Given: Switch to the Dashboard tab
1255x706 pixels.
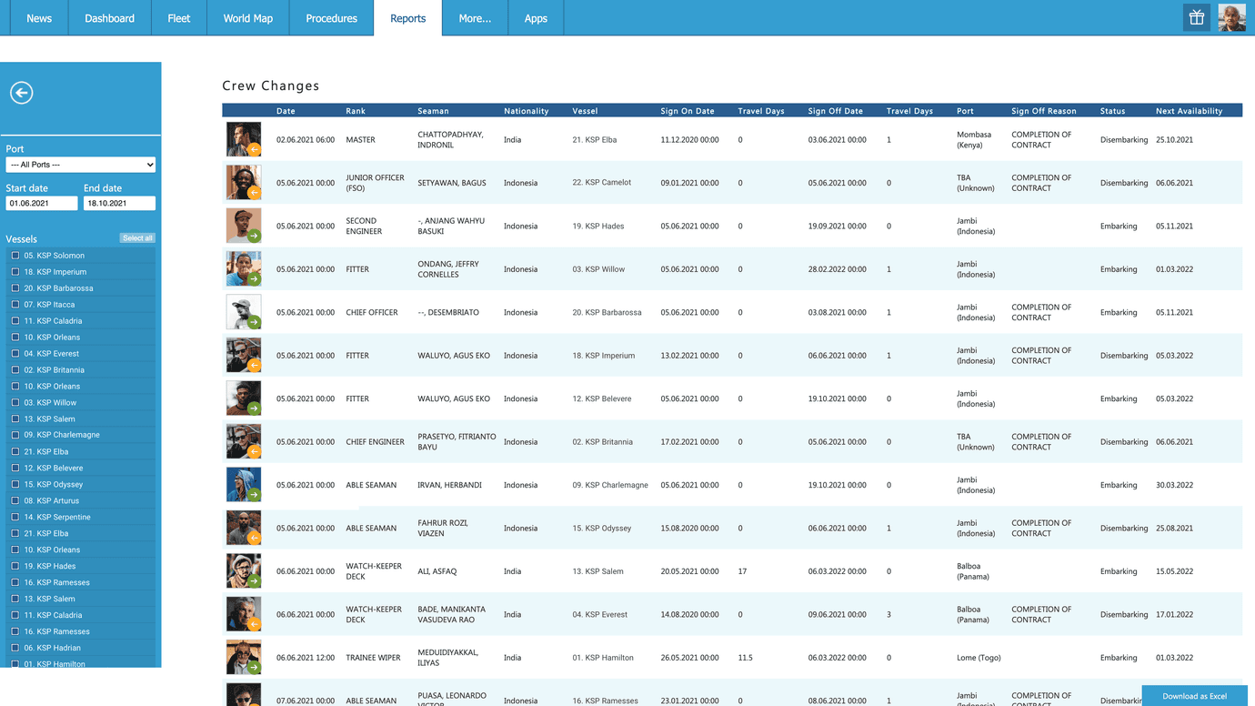Looking at the screenshot, I should [109, 17].
